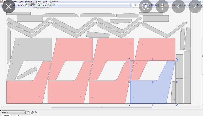Screen dimensions: 203x116
Task: Click the move cross handle of selected part
Action: click(x=153, y=82)
